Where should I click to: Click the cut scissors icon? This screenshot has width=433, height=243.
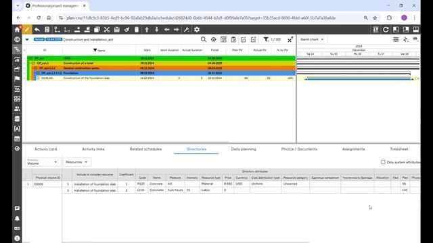(107, 30)
